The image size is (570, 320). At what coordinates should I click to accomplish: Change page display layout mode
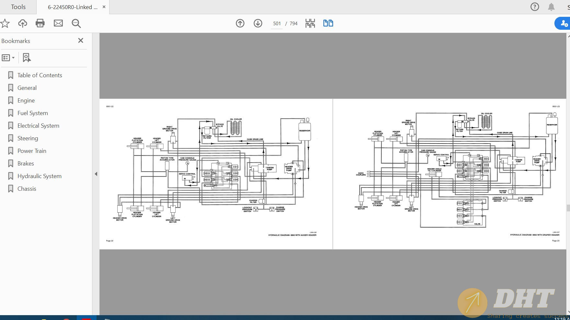coord(310,23)
